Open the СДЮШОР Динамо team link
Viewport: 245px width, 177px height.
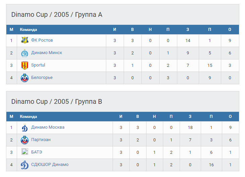[x=50, y=165]
